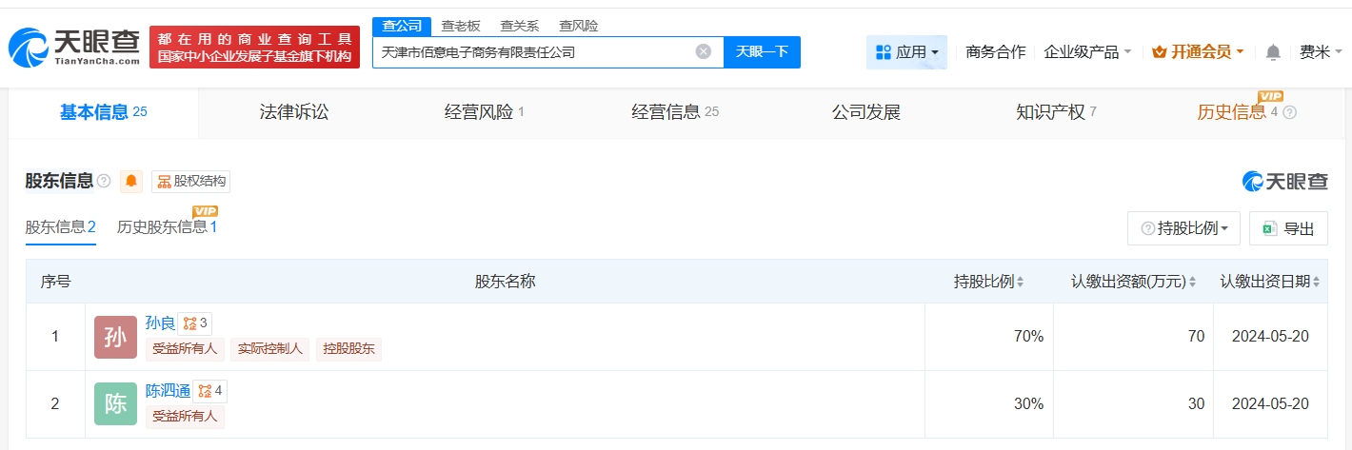The image size is (1352, 450).
Task: Open 孙良's equity relation icon with 3
Action: 195,323
